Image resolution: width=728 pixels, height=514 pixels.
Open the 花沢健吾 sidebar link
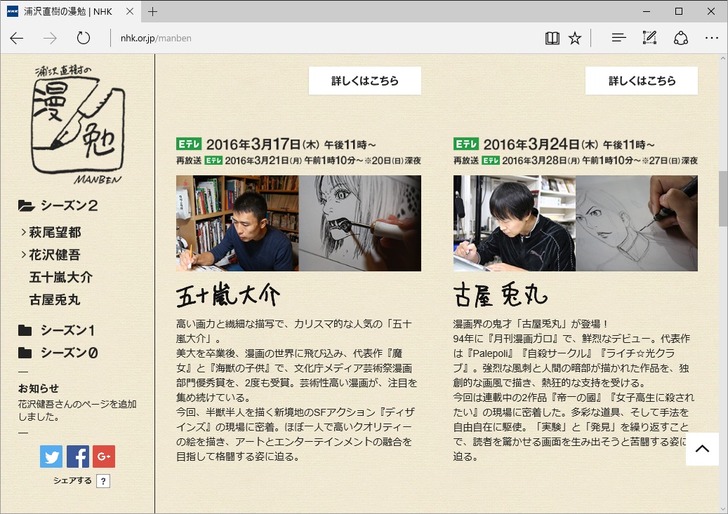tap(55, 255)
